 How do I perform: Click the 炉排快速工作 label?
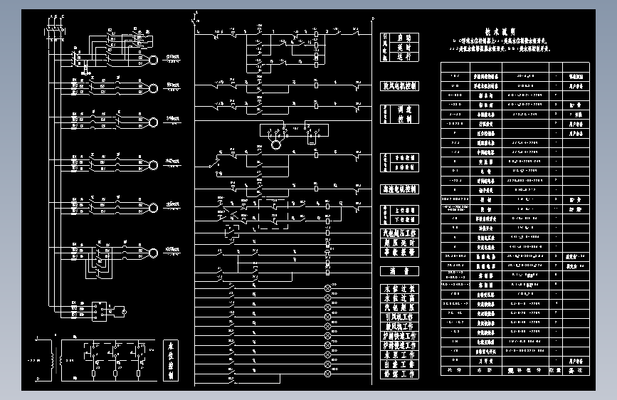[399, 336]
